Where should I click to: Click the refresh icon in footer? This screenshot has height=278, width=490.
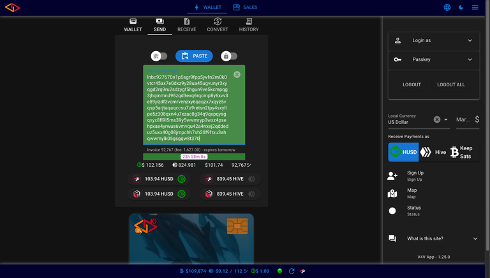coord(292,271)
